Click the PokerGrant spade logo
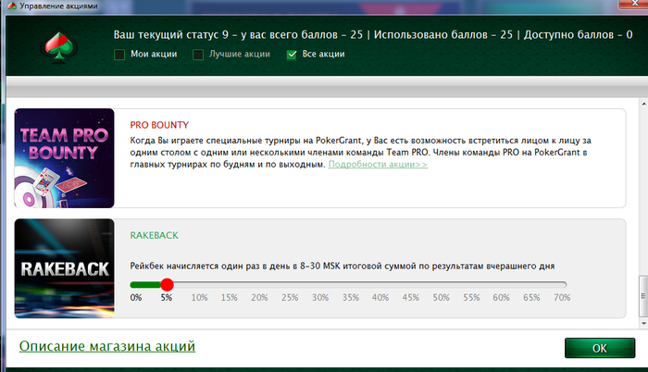The image size is (648, 372). pyautogui.click(x=59, y=46)
